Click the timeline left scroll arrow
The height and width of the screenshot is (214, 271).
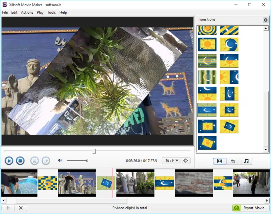pos(4,201)
